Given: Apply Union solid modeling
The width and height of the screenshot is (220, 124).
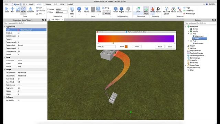Looking at the screenshot, I should pyautogui.click(x=115, y=10).
